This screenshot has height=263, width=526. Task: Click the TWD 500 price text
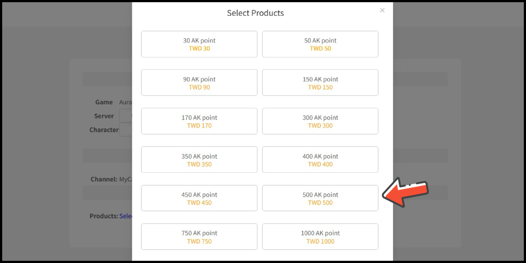pyautogui.click(x=320, y=203)
